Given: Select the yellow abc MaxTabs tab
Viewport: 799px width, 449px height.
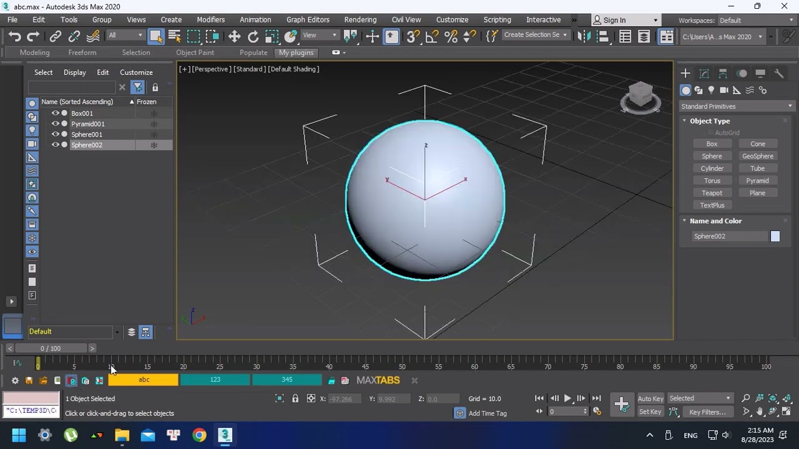Looking at the screenshot, I should [x=144, y=380].
